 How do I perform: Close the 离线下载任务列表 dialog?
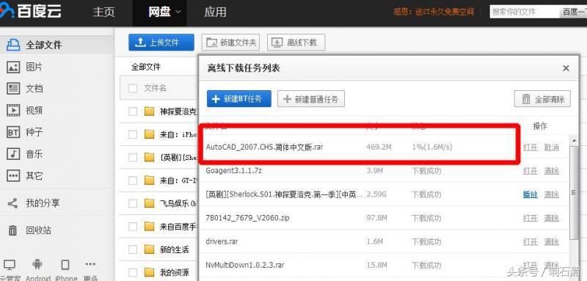566,68
